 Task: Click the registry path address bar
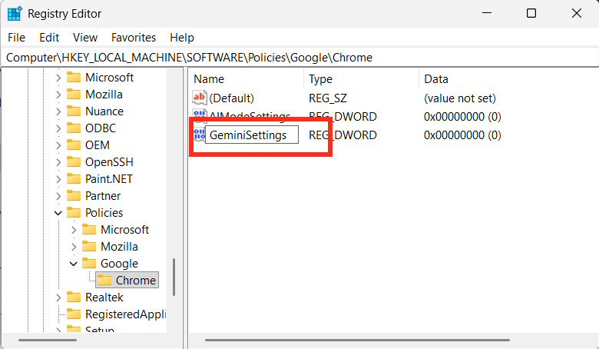299,58
